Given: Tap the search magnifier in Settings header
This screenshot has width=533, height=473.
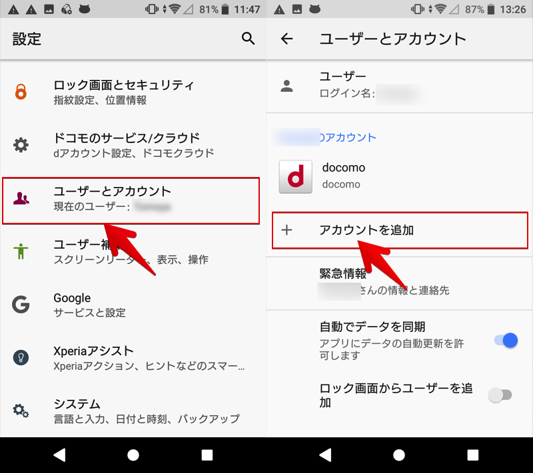Looking at the screenshot, I should (248, 39).
